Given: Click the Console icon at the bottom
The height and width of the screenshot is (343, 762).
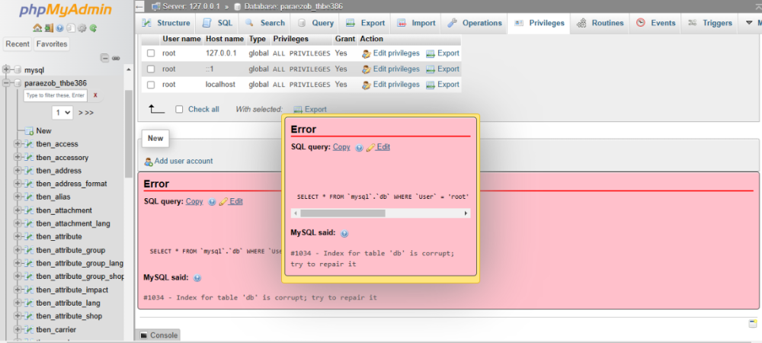Looking at the screenshot, I should coord(143,335).
